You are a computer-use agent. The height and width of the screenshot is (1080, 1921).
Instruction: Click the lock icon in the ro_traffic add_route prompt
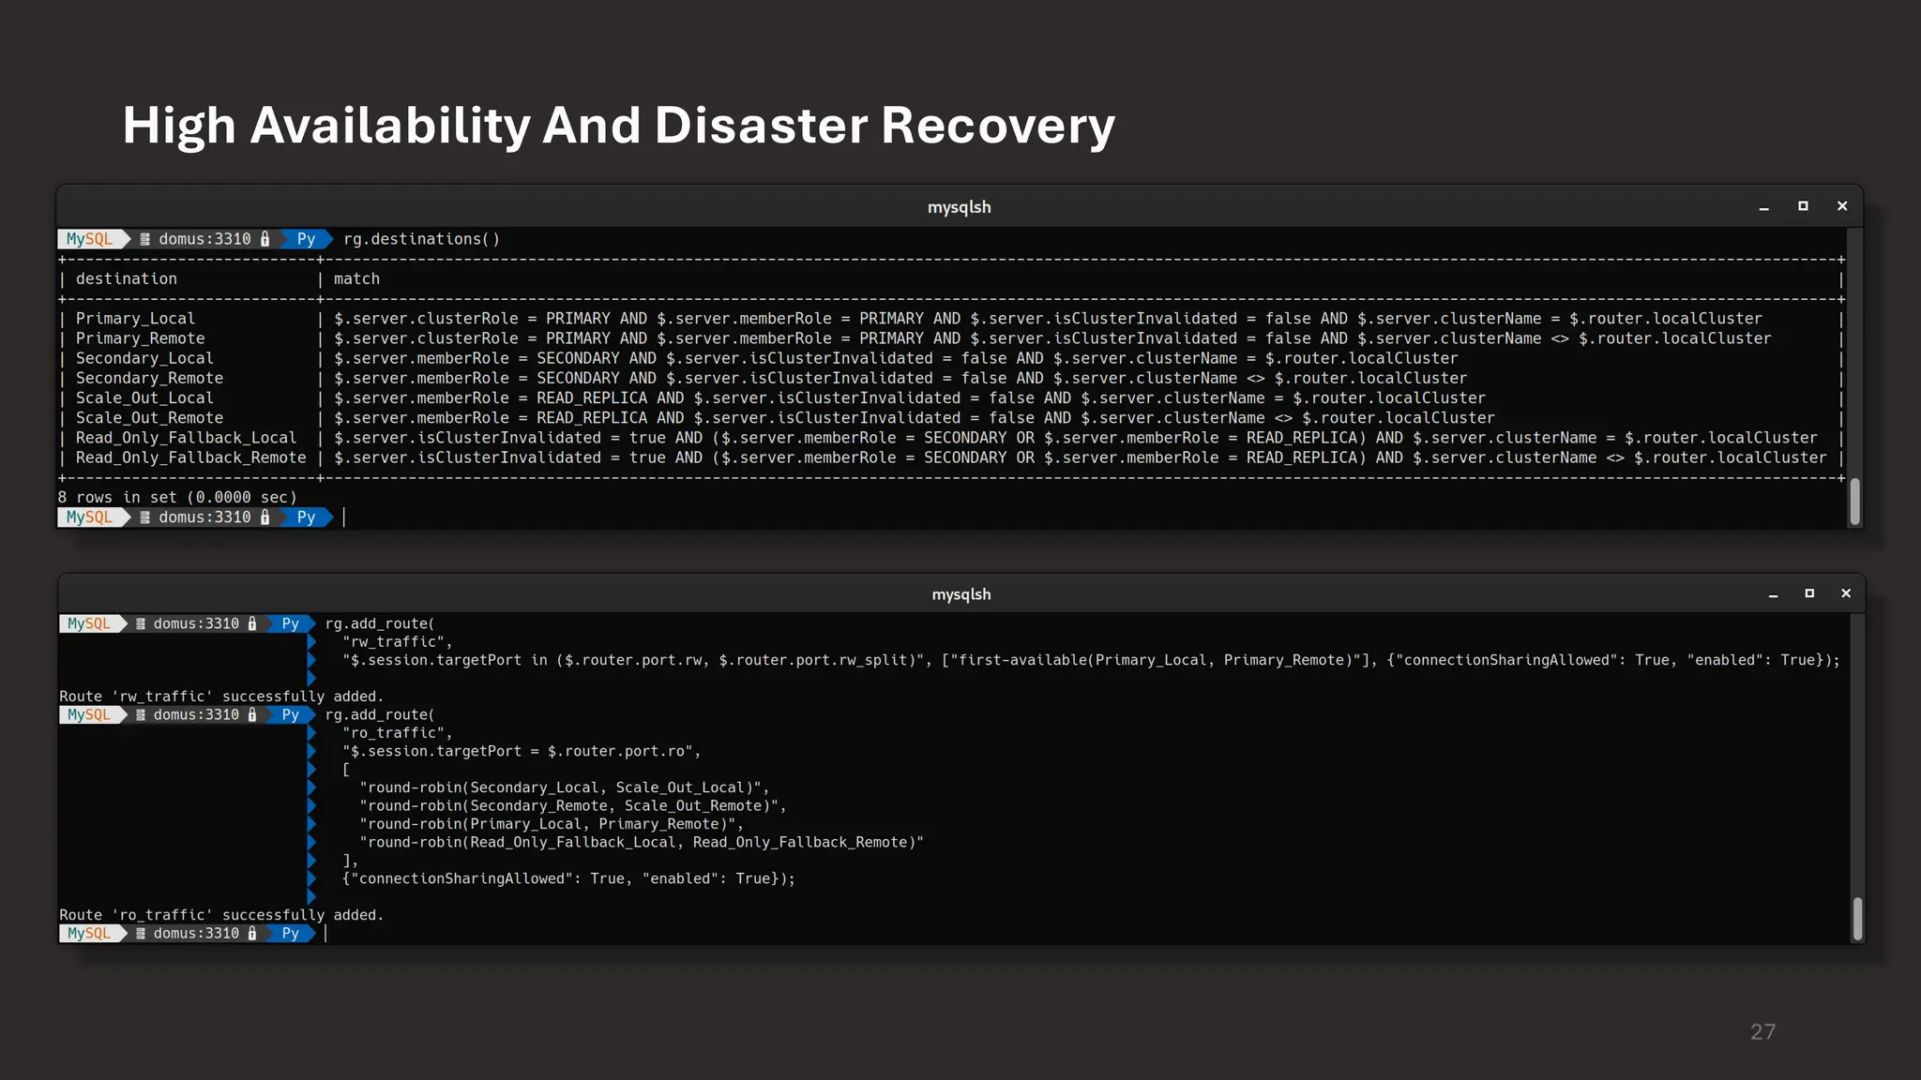pyautogui.click(x=252, y=715)
